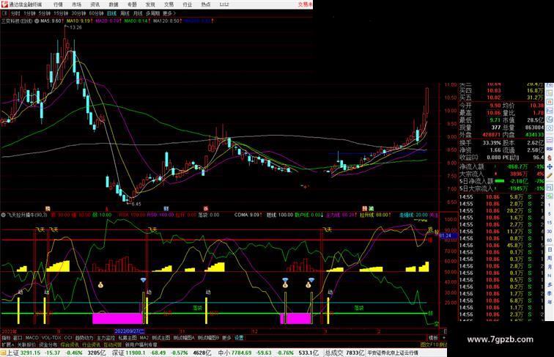Click the 月 shortcut in right sidebar
554x357 pixels.
pyautogui.click(x=550, y=267)
